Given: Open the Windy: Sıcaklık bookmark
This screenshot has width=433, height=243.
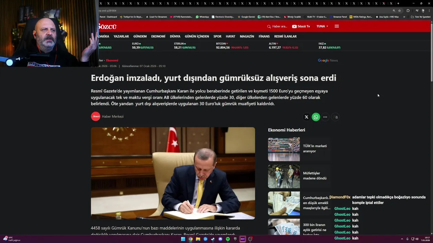Looking at the screenshot, I should point(292,17).
